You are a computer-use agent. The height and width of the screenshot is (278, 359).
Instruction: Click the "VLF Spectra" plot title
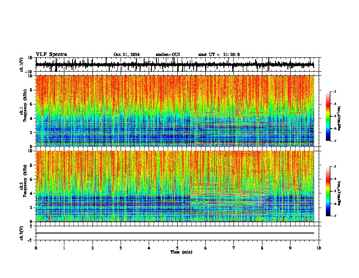(x=51, y=55)
